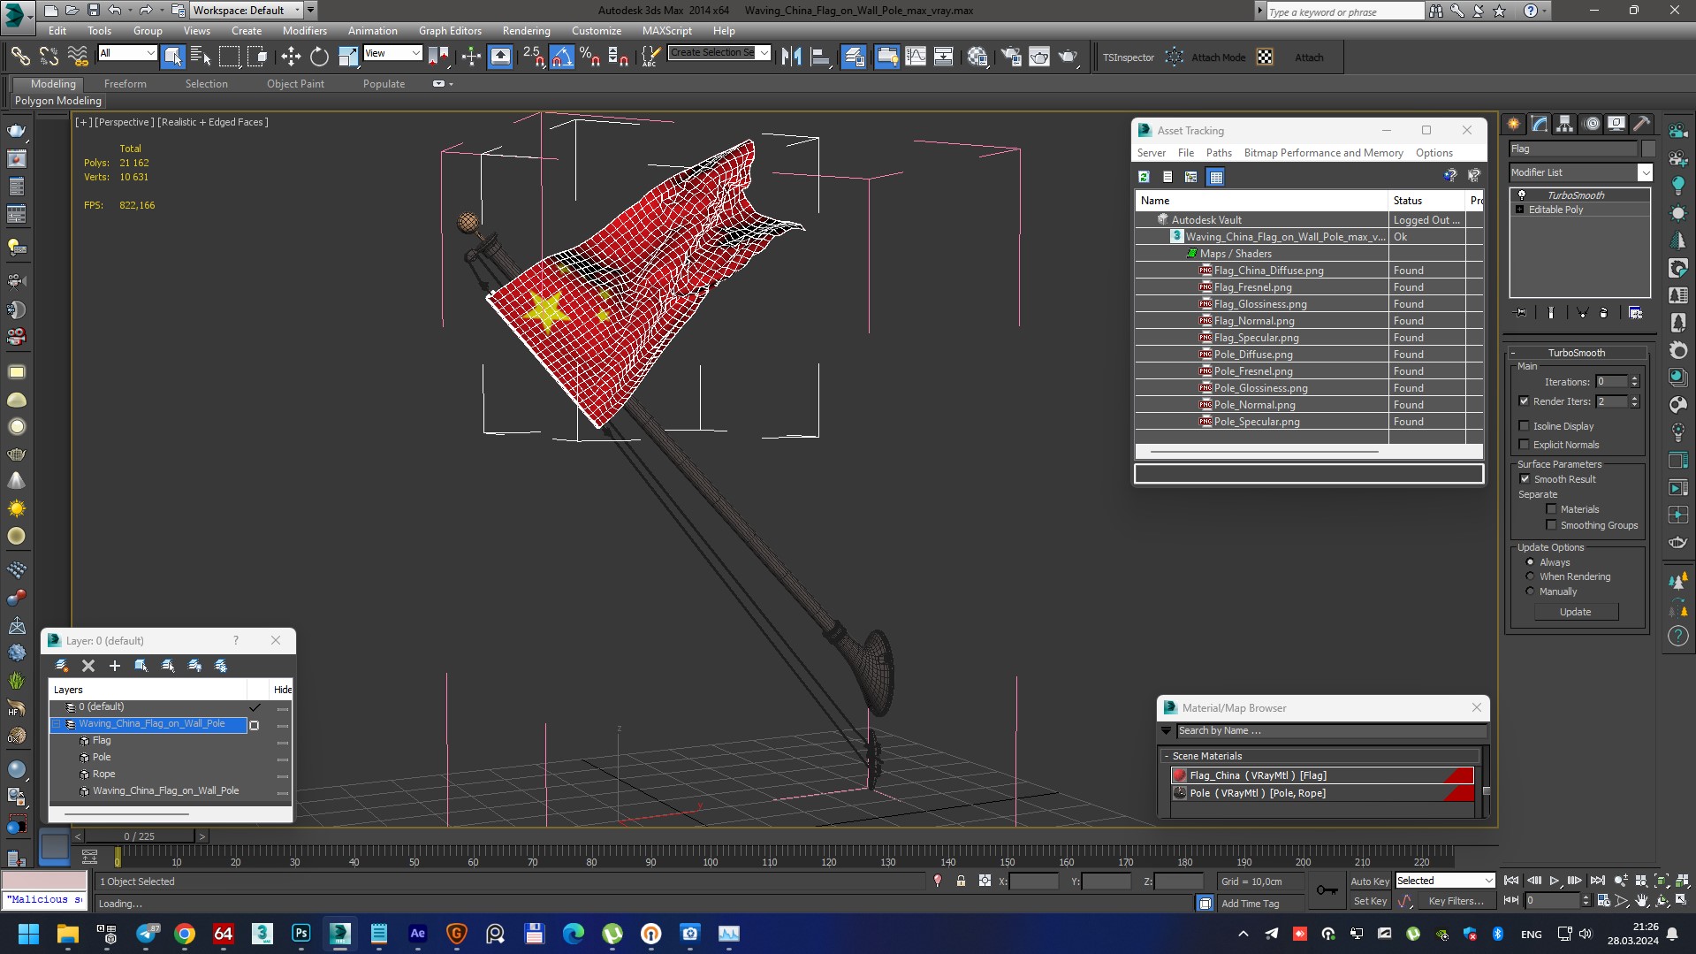Toggle selection lock padlock icon

961,881
